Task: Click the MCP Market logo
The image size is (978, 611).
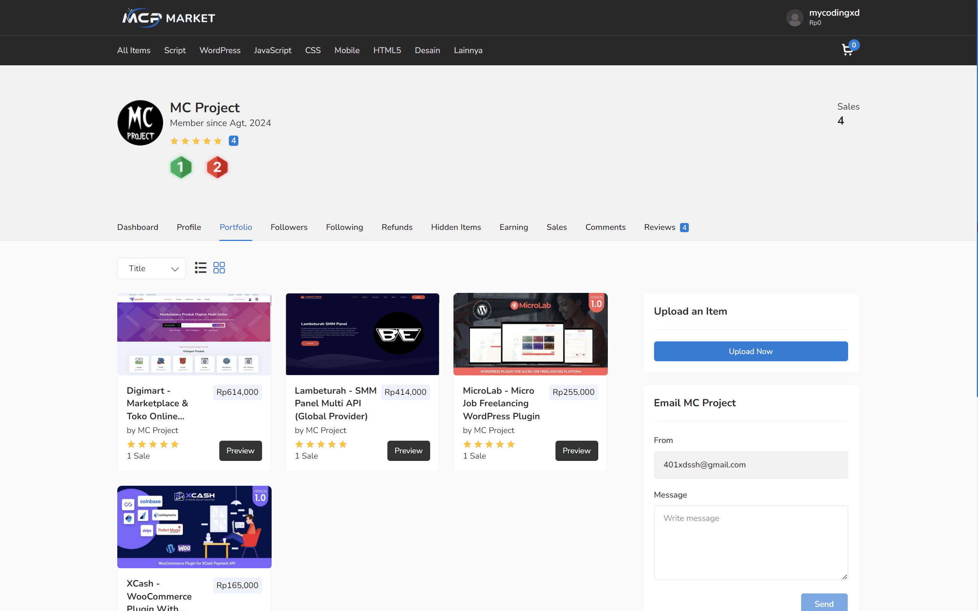Action: [x=168, y=18]
